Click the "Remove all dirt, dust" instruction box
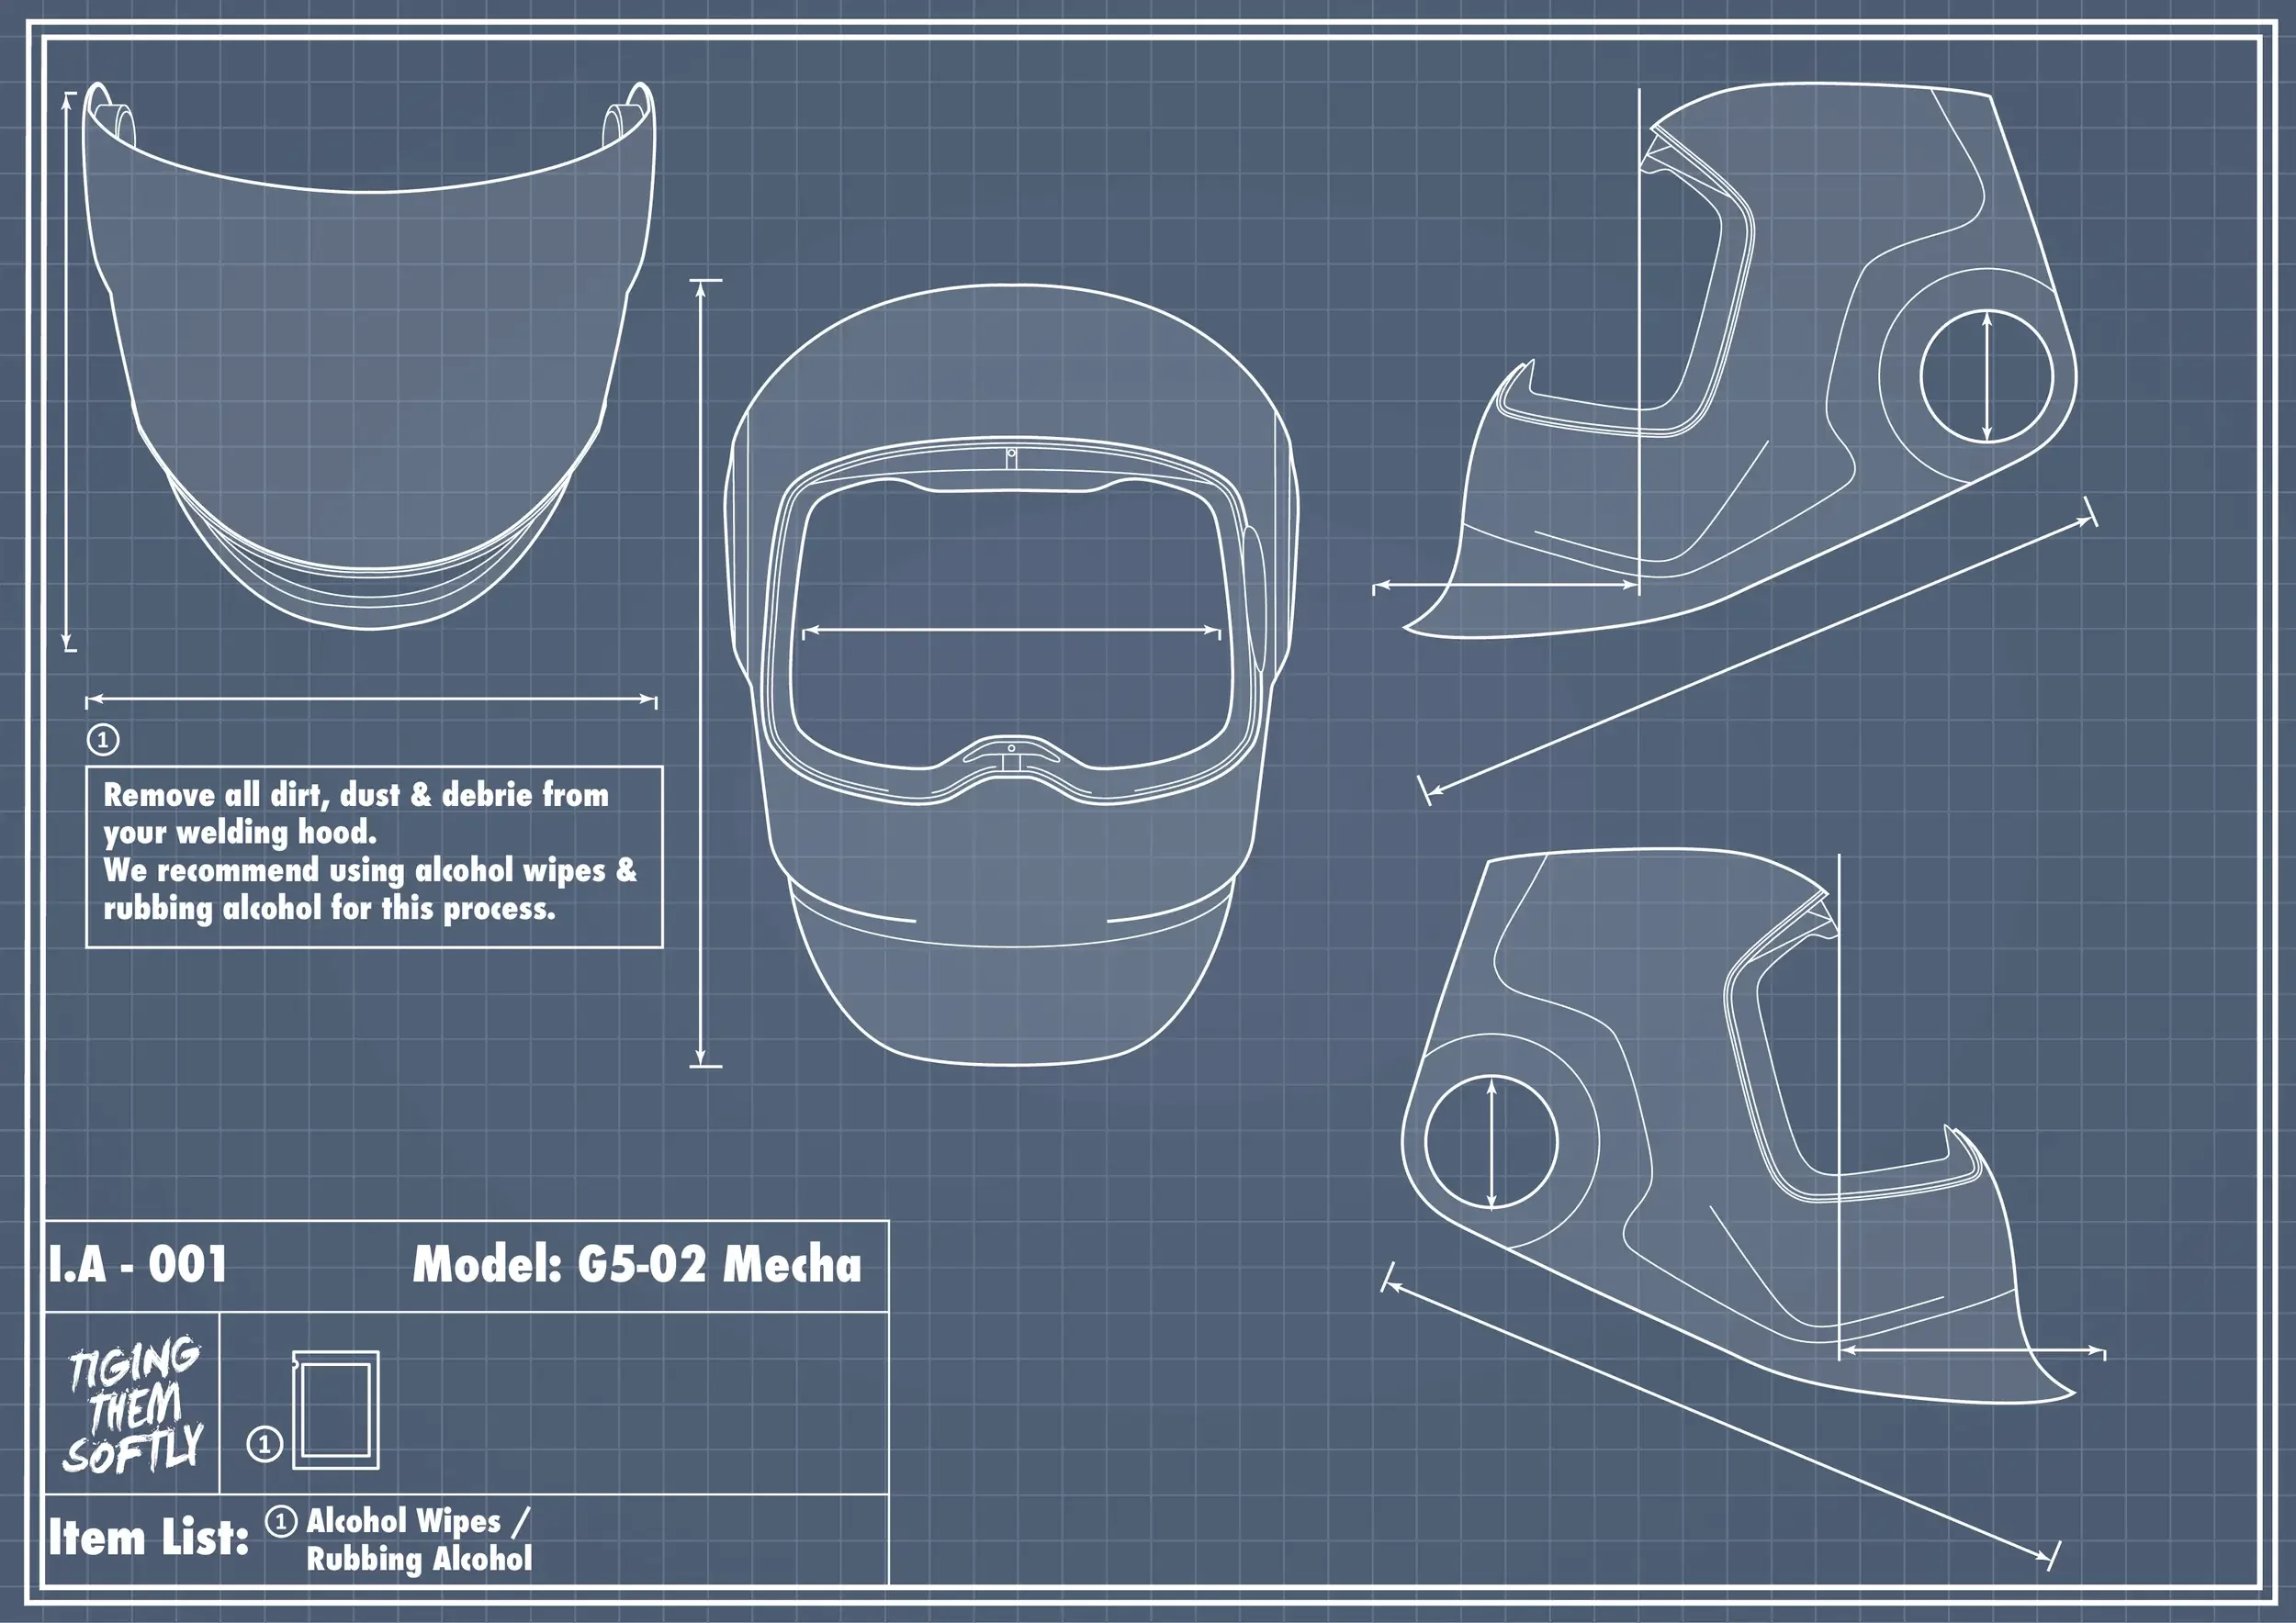The width and height of the screenshot is (2296, 1623). (374, 856)
